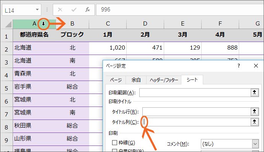Collapse dialog via 印刷範囲 range selector icon
This screenshot has width=264, height=152.
click(x=254, y=92)
